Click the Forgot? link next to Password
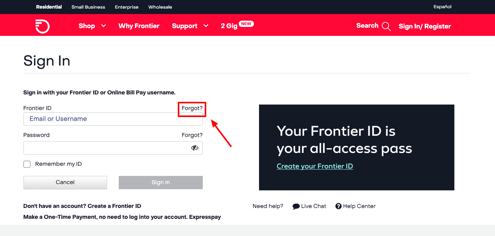Image resolution: width=495 pixels, height=236 pixels. point(192,135)
